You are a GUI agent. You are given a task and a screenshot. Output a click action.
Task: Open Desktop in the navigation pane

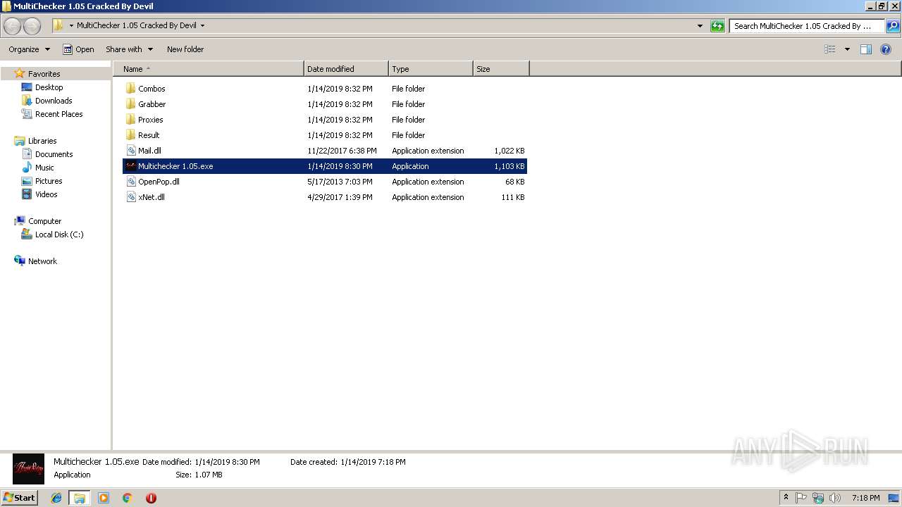coord(49,87)
